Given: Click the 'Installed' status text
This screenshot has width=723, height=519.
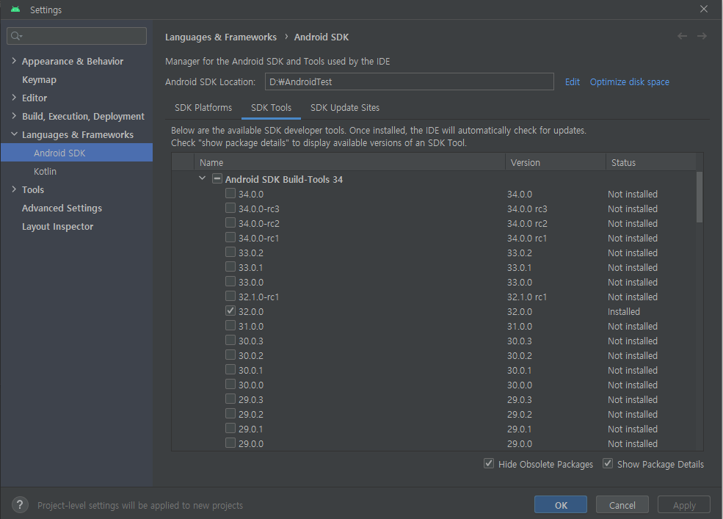Looking at the screenshot, I should tap(623, 311).
